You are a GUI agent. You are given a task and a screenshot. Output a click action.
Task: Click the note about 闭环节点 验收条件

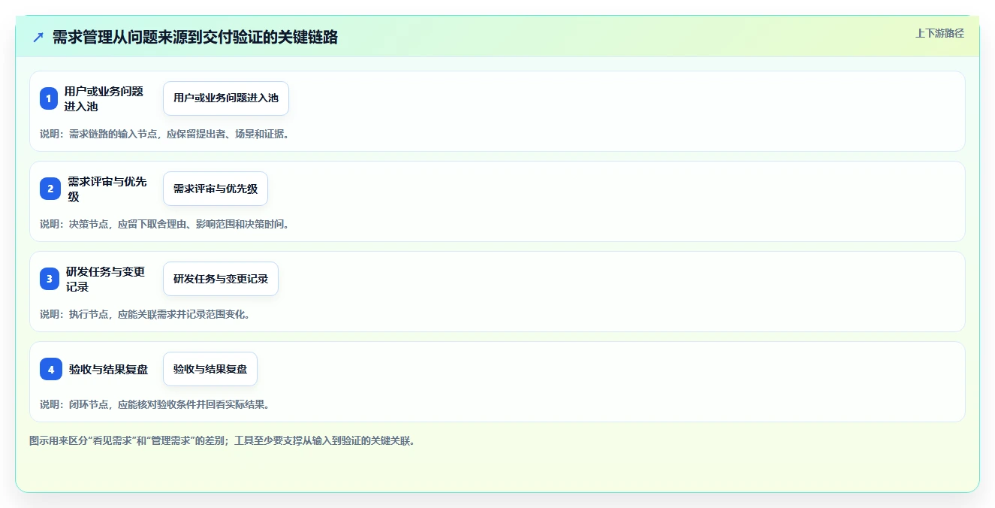(155, 404)
